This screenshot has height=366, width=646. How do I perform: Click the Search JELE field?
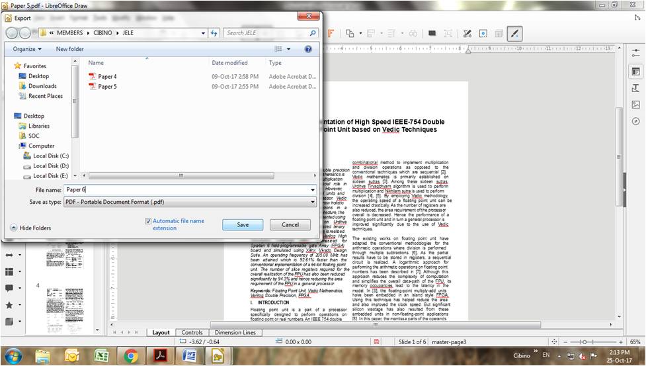pos(270,32)
